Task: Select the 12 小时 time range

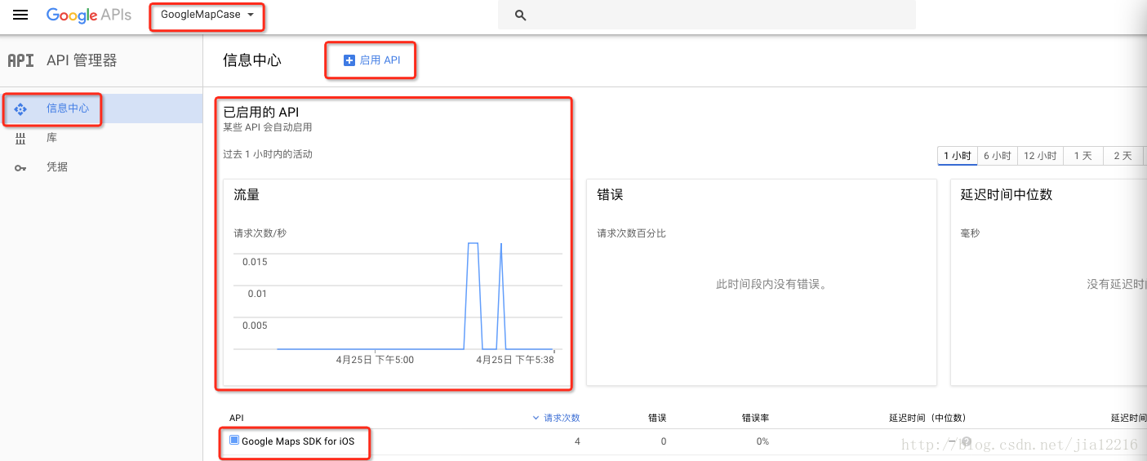Action: [1040, 156]
